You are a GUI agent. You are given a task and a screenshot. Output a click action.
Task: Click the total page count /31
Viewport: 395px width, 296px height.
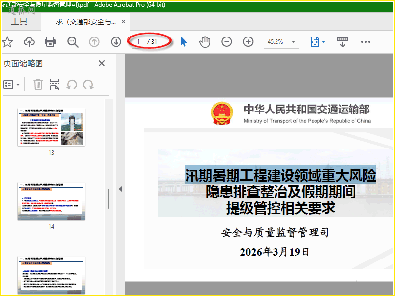(152, 42)
